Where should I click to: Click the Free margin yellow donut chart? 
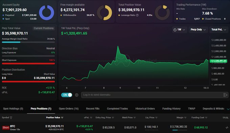105,12
